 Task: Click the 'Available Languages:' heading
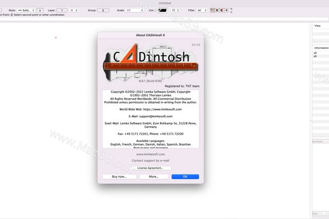[151, 141]
